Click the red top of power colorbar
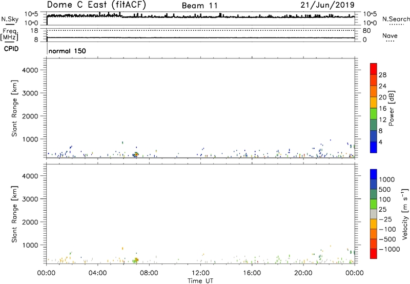This screenshot has height=284, width=410. tap(374, 69)
